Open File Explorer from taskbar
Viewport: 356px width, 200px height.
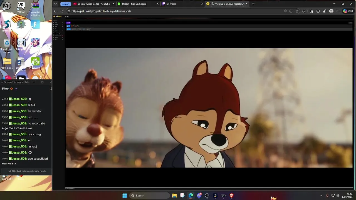[174, 196]
